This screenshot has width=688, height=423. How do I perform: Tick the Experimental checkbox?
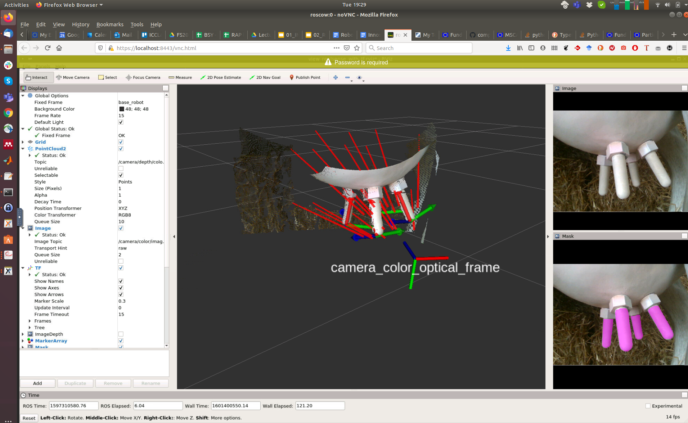point(648,406)
